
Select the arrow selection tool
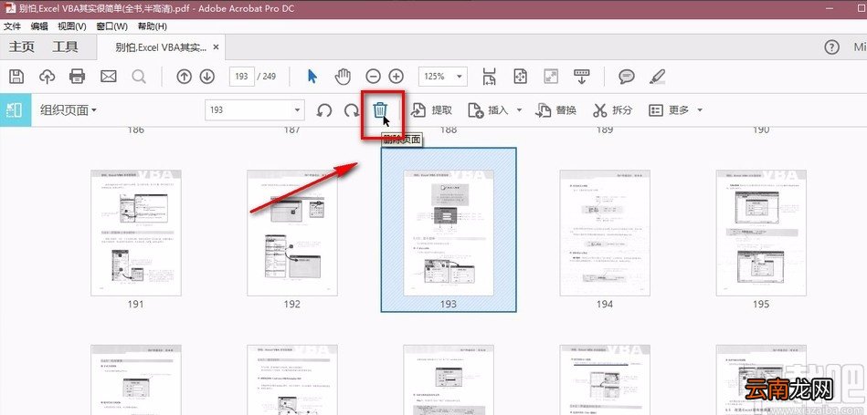tap(312, 76)
